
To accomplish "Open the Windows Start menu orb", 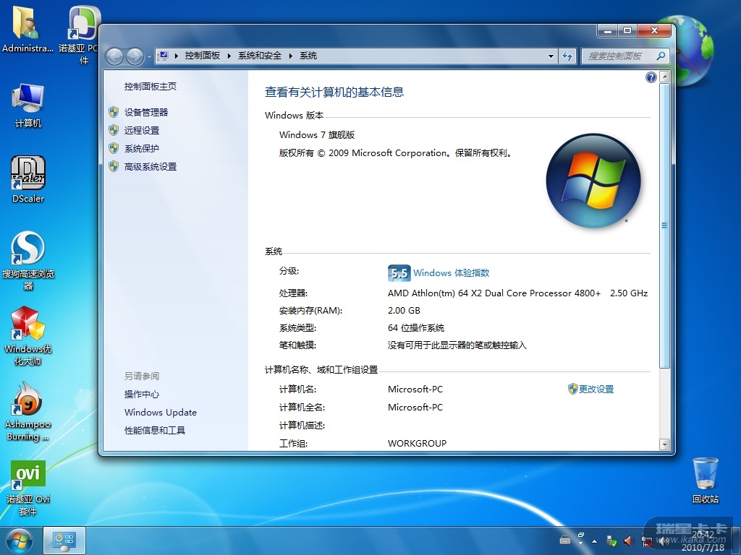I will (19, 541).
